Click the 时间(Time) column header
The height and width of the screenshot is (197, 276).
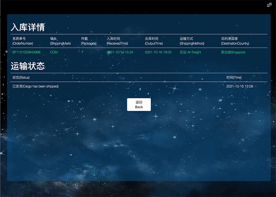pos(234,78)
